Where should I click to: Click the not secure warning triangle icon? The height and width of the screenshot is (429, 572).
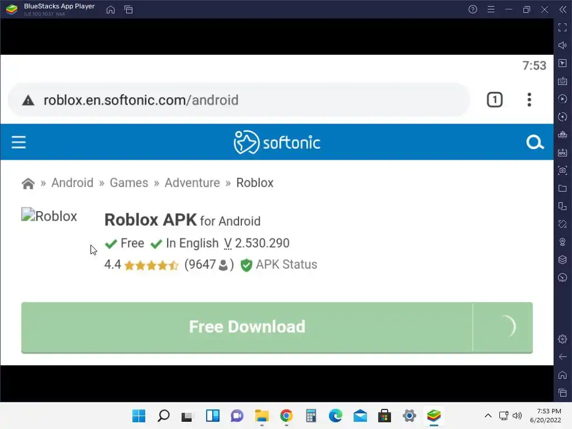[x=28, y=101]
